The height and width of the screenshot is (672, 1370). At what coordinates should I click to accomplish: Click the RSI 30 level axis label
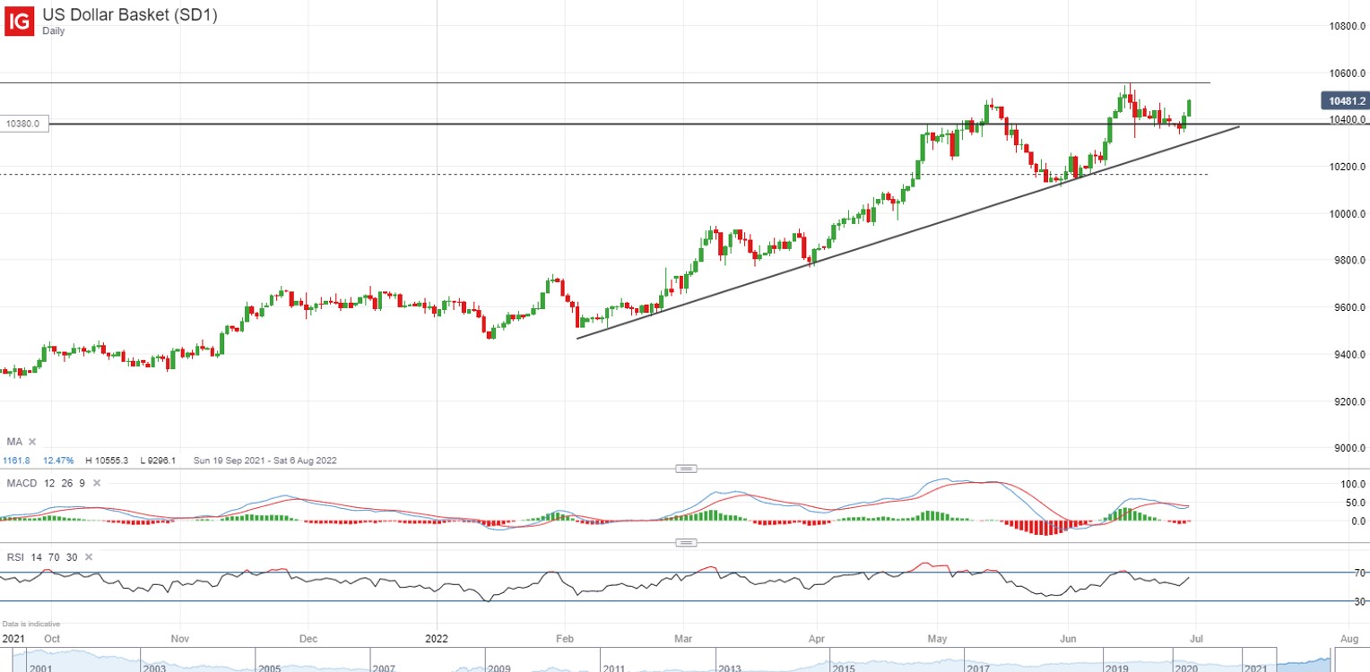pyautogui.click(x=1360, y=601)
